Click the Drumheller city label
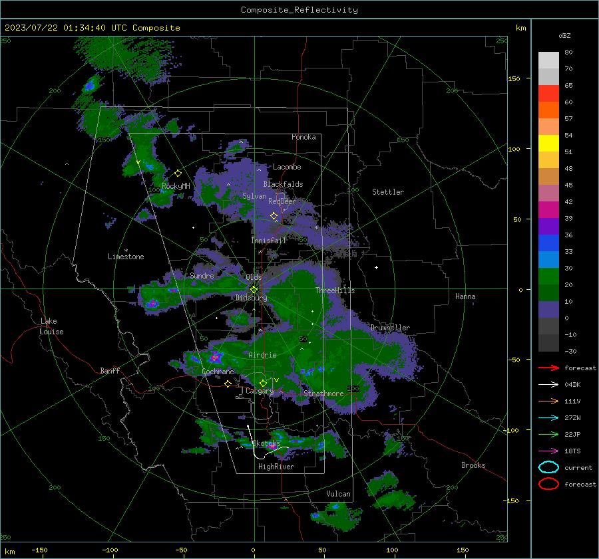Image resolution: width=599 pixels, height=559 pixels. 390,328
